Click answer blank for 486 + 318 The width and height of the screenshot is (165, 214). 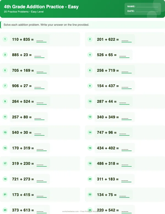pyautogui.click(x=127, y=164)
